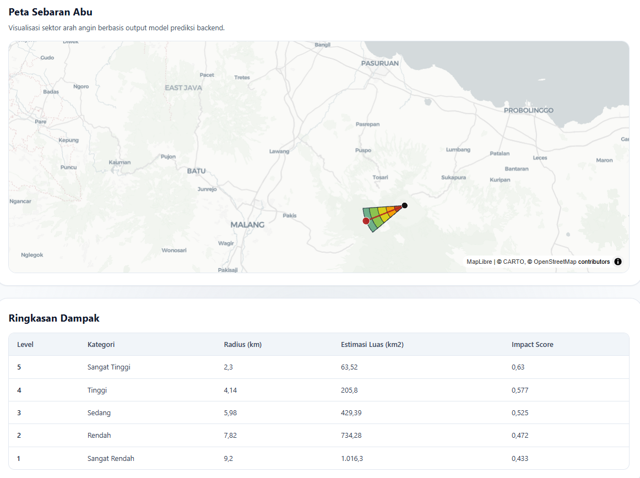Click radius value 5,98
640x478 pixels.
tap(230, 412)
